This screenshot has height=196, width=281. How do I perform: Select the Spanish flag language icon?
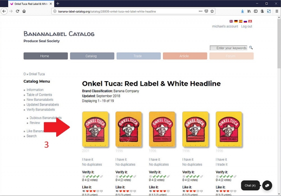[x=241, y=21]
